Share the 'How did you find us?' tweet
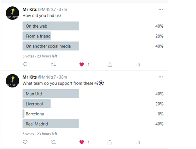The image size is (196, 149). coord(110,64)
